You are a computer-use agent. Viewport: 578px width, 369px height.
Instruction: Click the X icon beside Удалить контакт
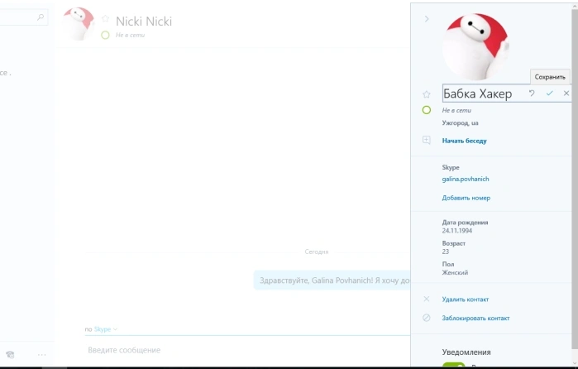pyautogui.click(x=426, y=299)
